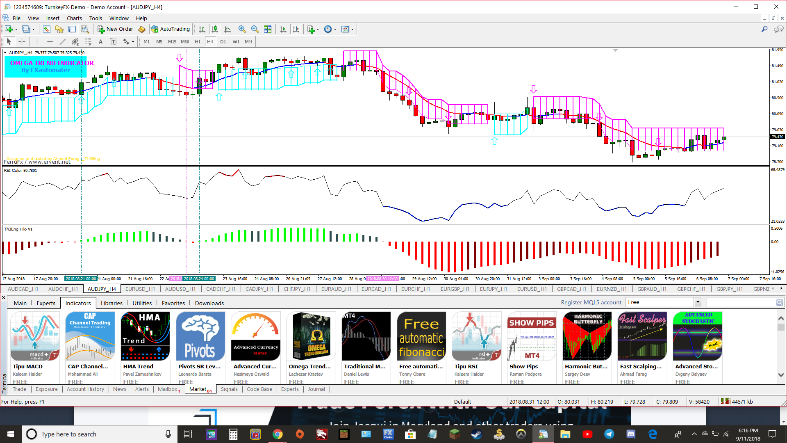Zoom in on the chart
The width and height of the screenshot is (787, 443).
242,29
